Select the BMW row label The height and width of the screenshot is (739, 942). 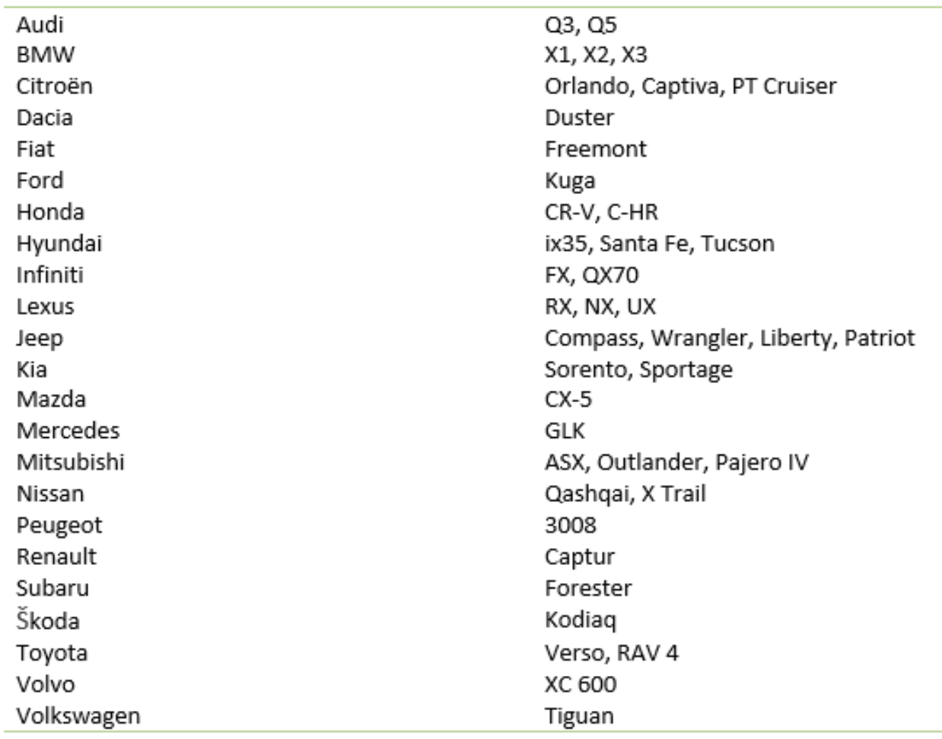tap(46, 55)
